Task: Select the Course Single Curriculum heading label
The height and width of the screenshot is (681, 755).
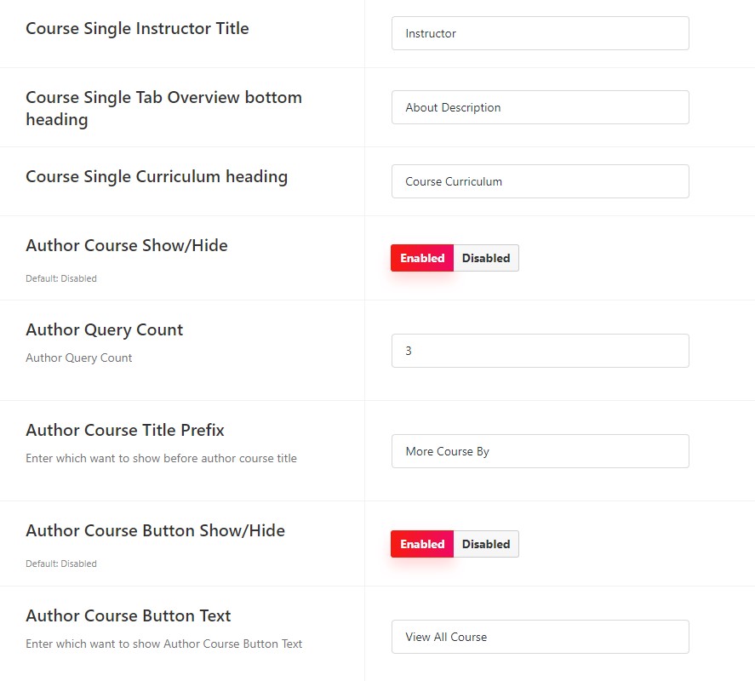Action: point(157,177)
